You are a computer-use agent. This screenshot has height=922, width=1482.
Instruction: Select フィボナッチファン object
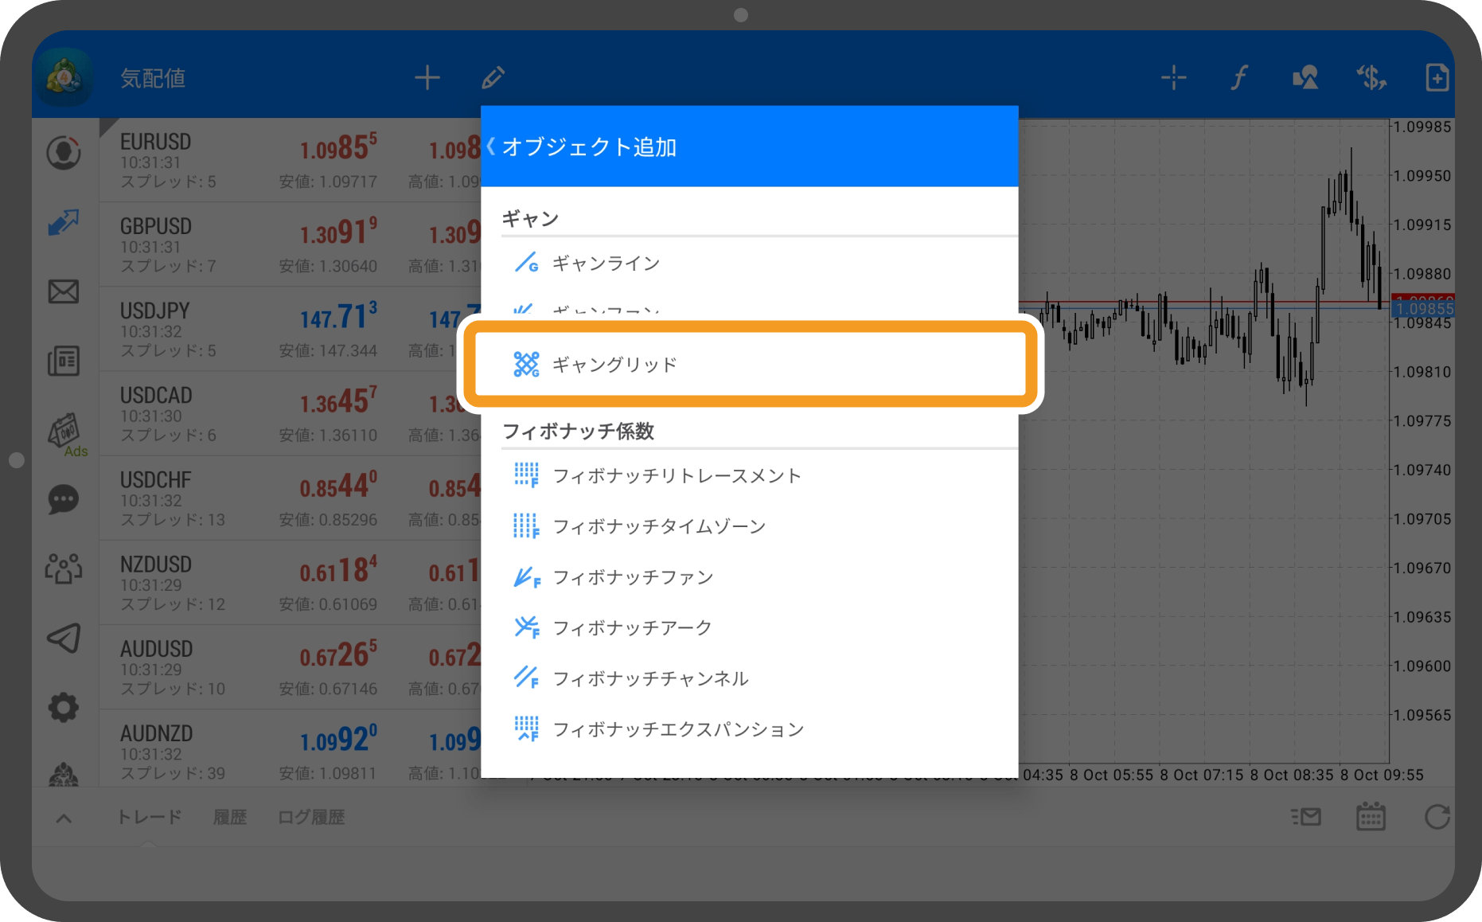[x=633, y=577]
